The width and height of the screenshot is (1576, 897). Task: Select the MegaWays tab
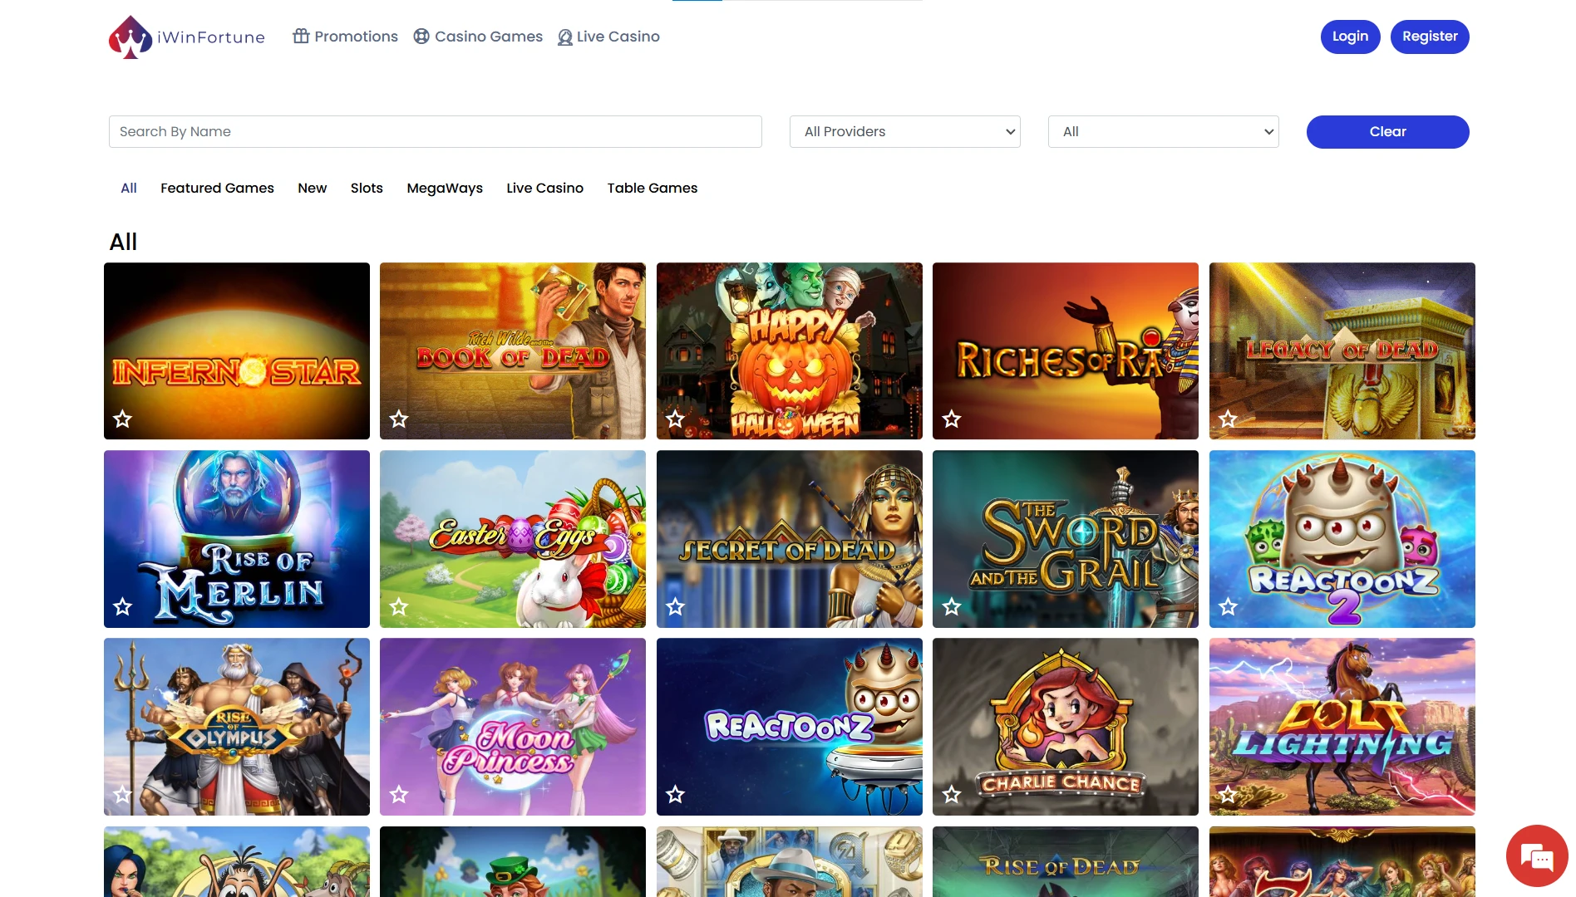coord(445,188)
